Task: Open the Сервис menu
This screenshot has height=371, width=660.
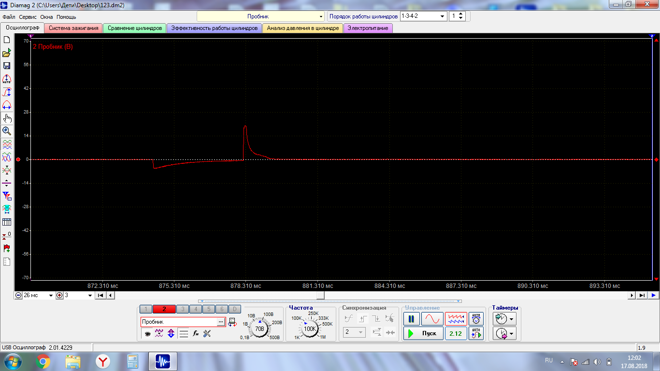Action: click(28, 17)
